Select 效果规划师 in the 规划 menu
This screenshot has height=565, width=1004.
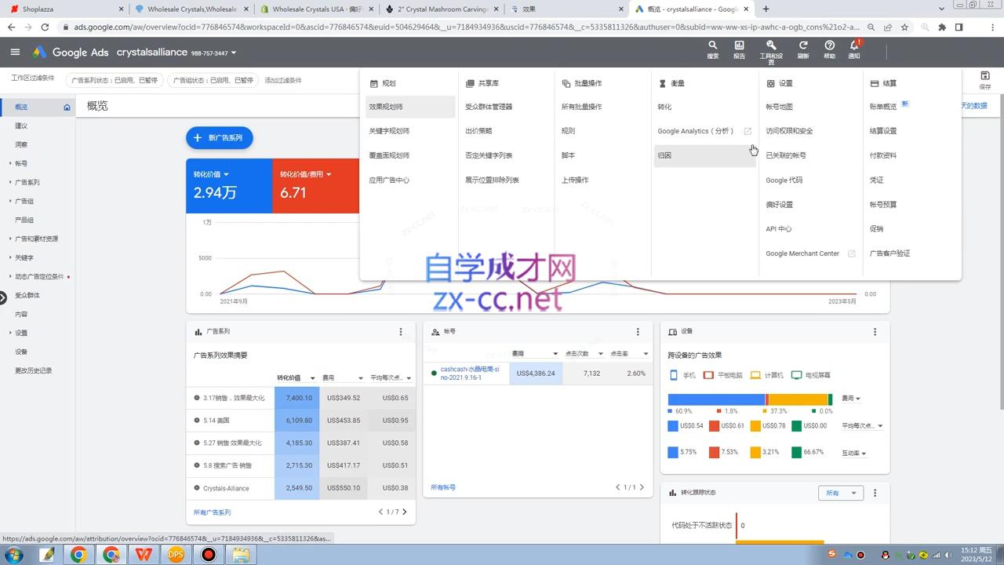point(410,107)
